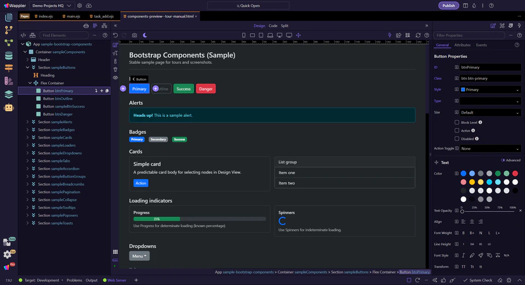Screen dimensions: 525x285
Task: Click the pencil edit icon on the left design strip
Action: 115,45
